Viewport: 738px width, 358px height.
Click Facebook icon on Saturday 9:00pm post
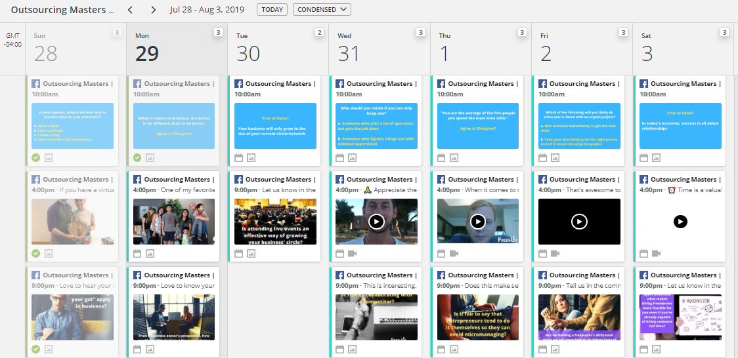click(x=644, y=275)
